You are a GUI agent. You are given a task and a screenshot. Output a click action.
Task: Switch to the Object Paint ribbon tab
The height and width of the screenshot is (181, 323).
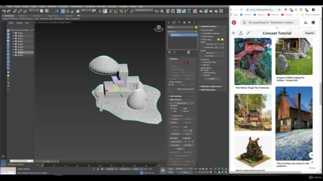coord(53,16)
